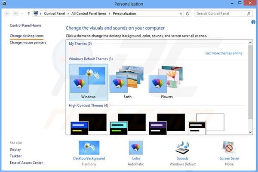Screen dimensions: 258x172
Task: Open Display under See also
Action: (x=15, y=150)
